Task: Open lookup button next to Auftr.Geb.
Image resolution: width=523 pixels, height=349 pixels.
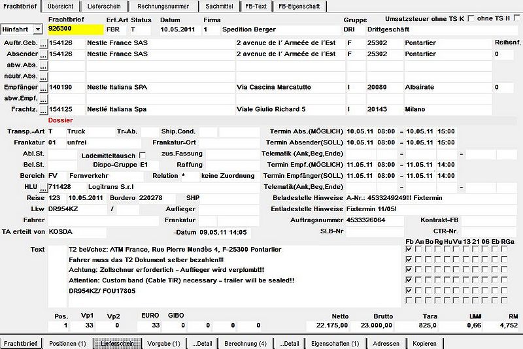Action: (x=43, y=43)
